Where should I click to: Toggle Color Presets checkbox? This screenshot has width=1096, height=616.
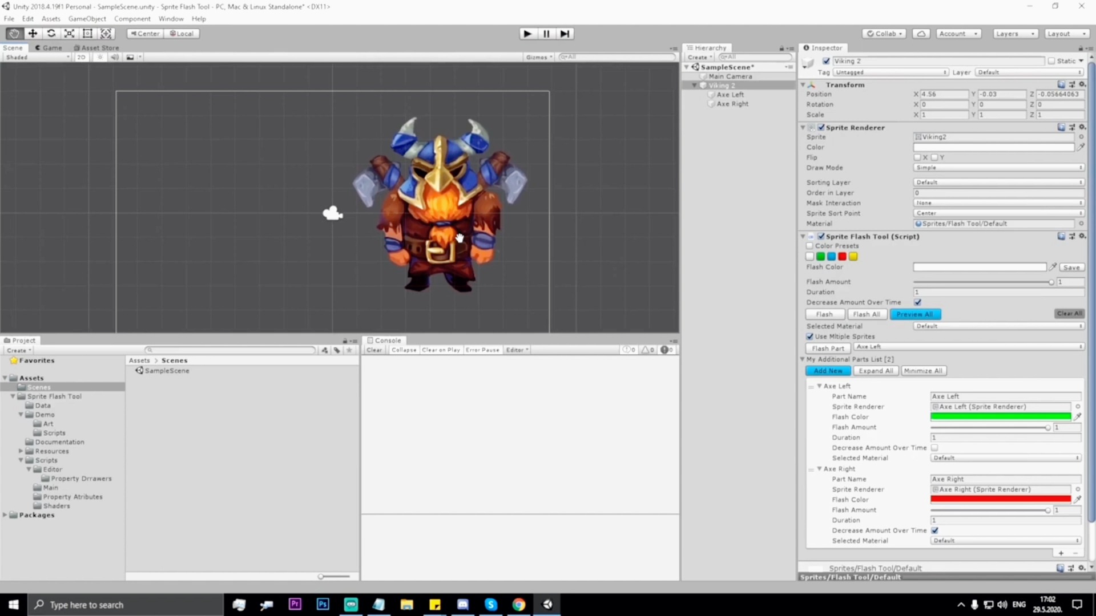809,246
